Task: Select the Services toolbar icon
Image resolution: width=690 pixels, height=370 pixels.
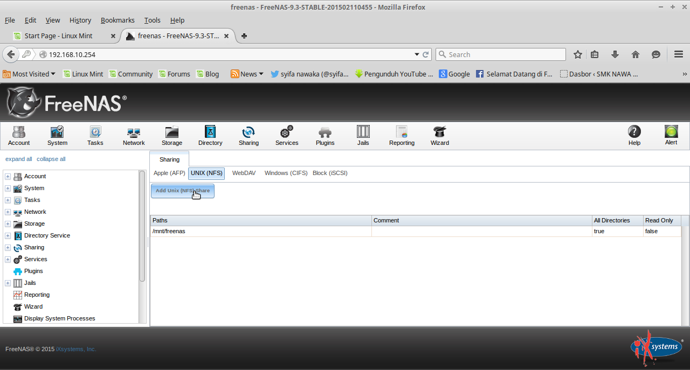Action: [286, 135]
